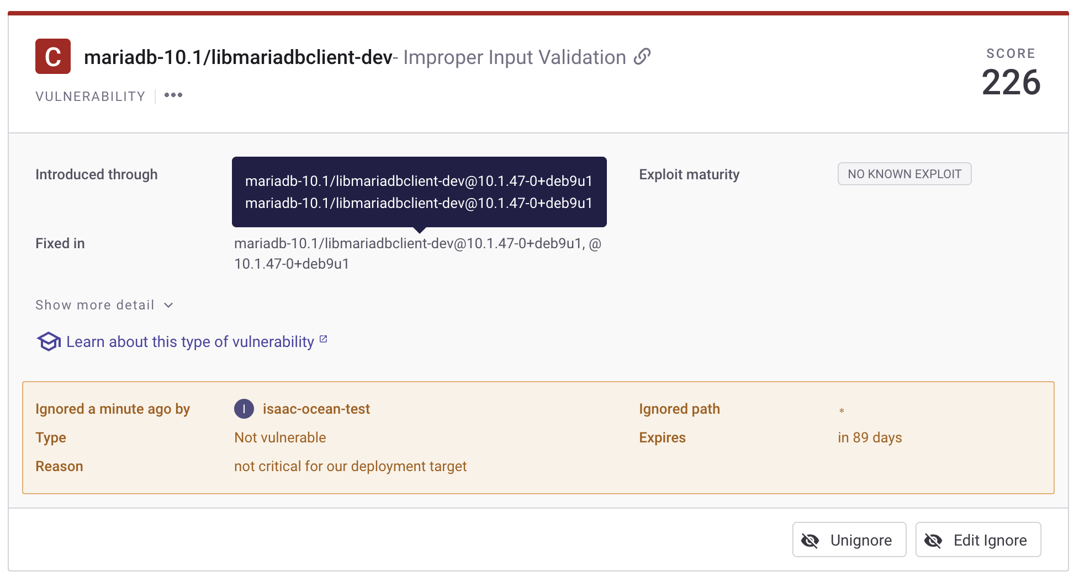
Task: Click the chevron next to Show more detail
Action: [x=169, y=305]
